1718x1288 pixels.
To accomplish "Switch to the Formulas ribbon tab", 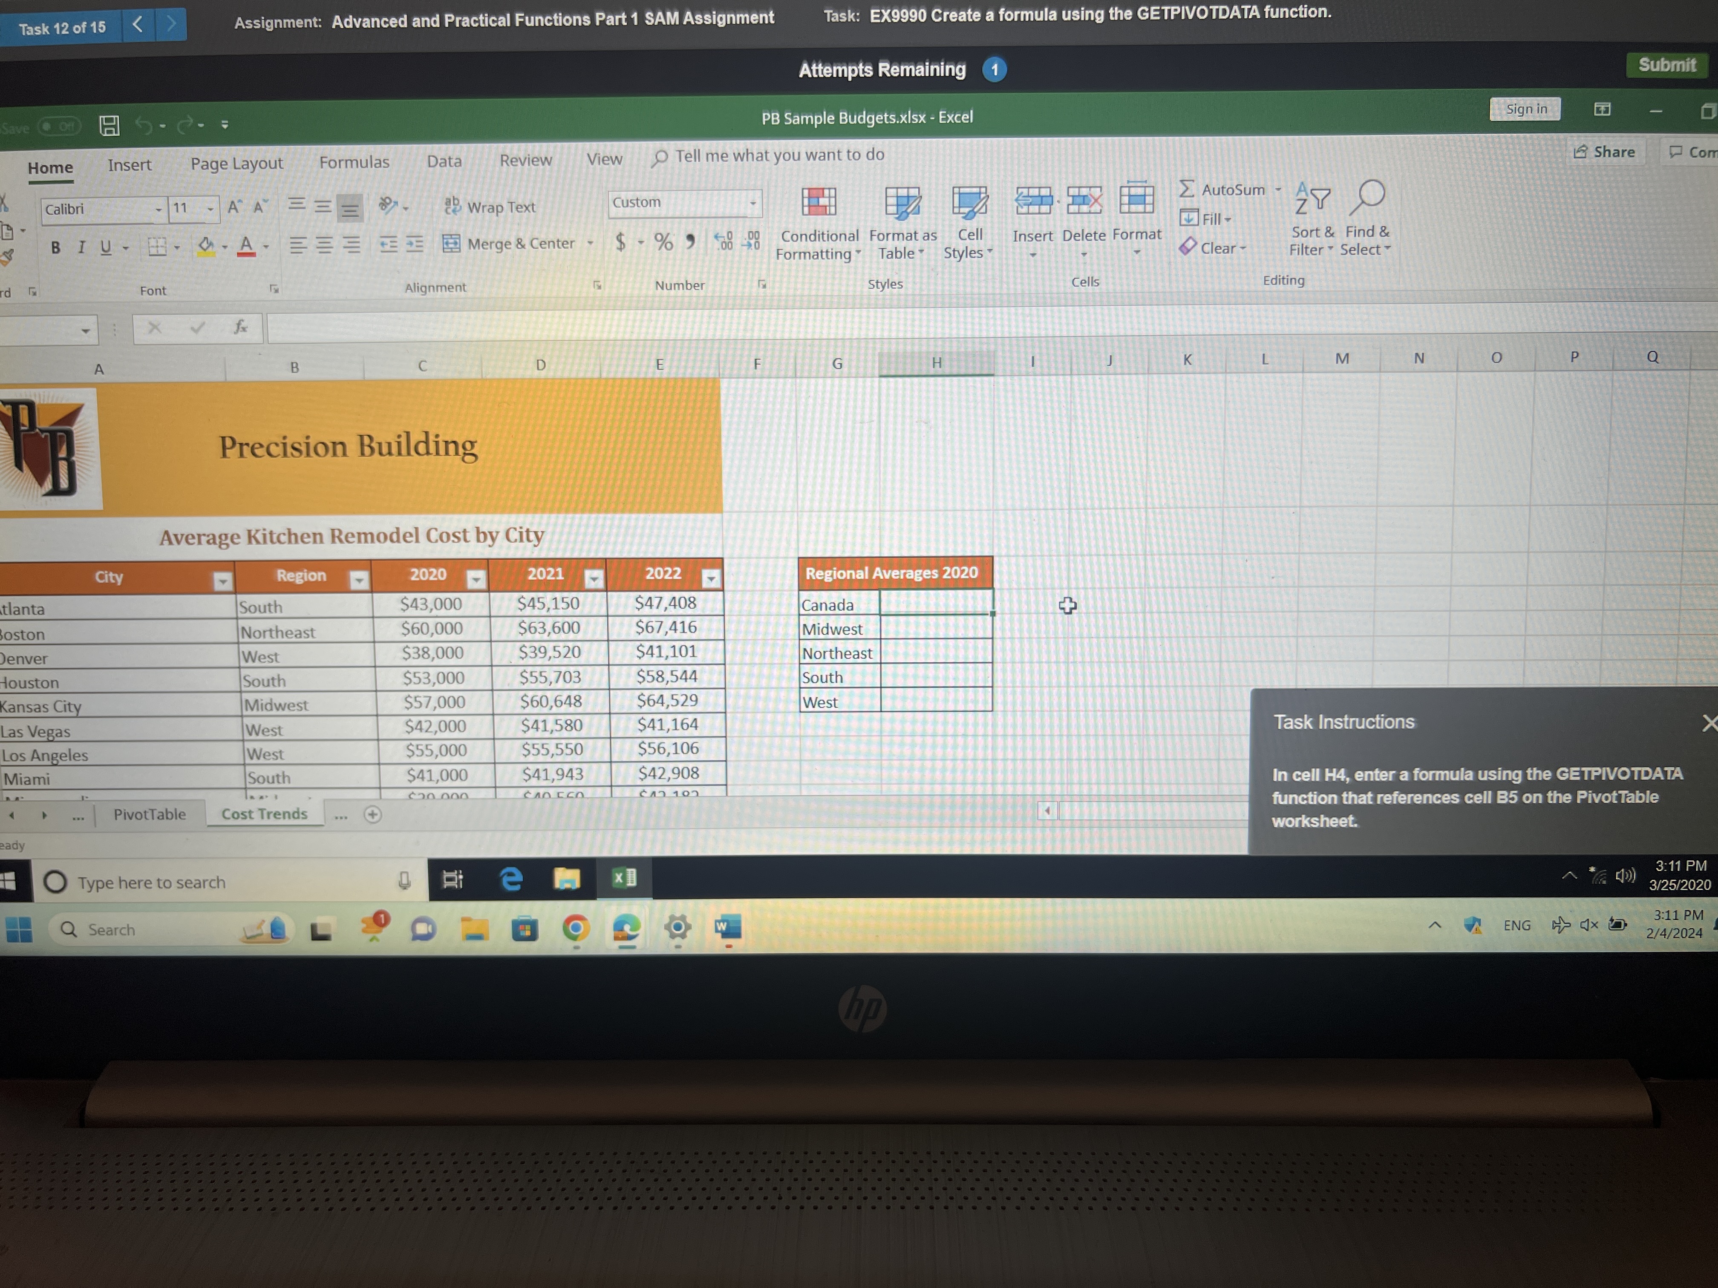I will point(354,161).
